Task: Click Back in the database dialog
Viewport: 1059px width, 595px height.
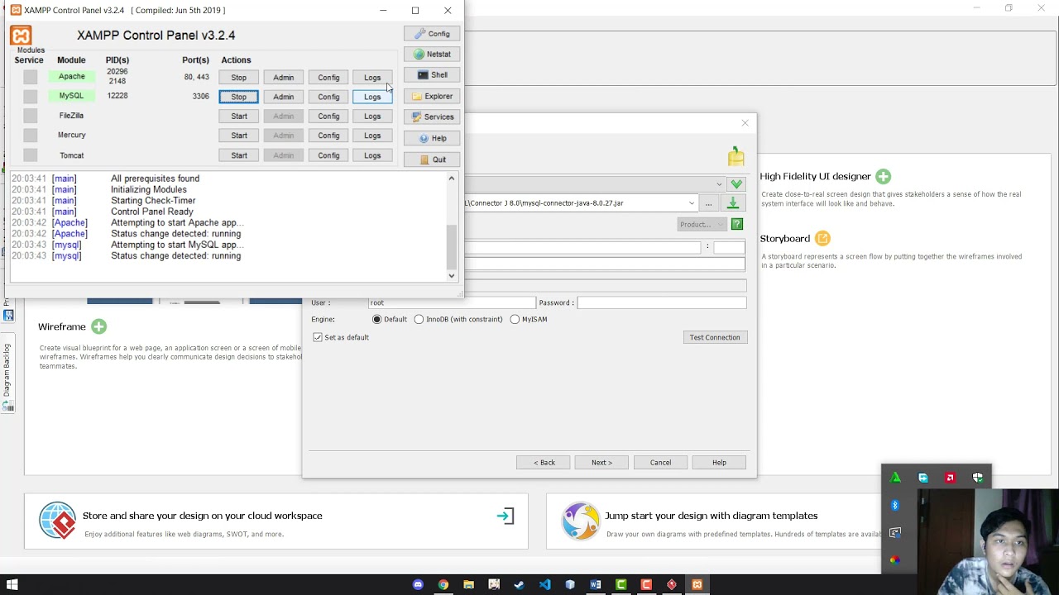Action: click(x=544, y=462)
